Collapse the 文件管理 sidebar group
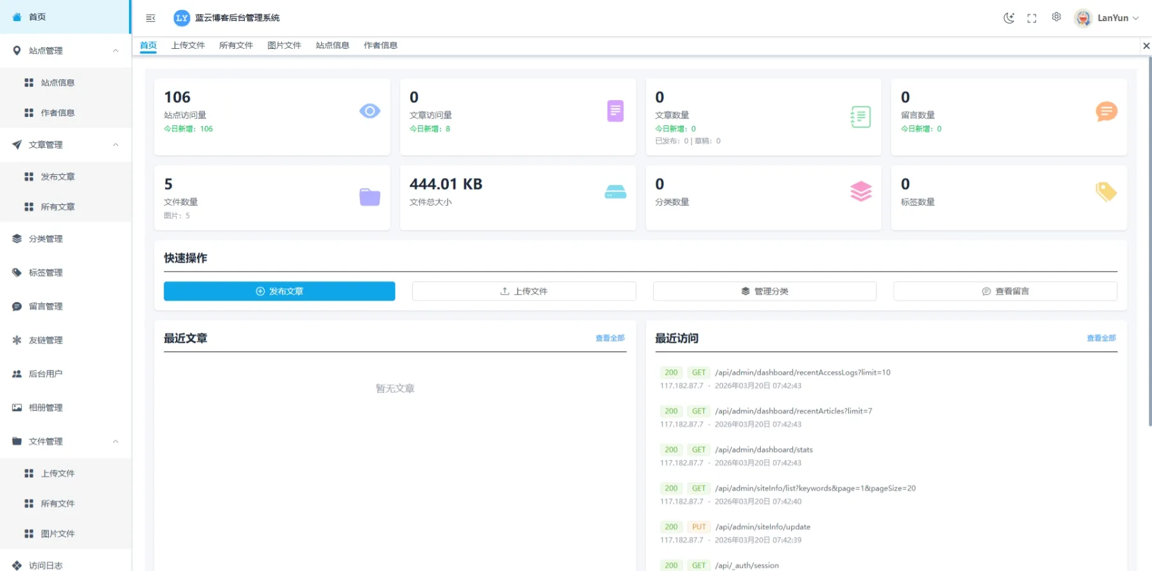Viewport: 1152px width, 571px height. pyautogui.click(x=116, y=441)
